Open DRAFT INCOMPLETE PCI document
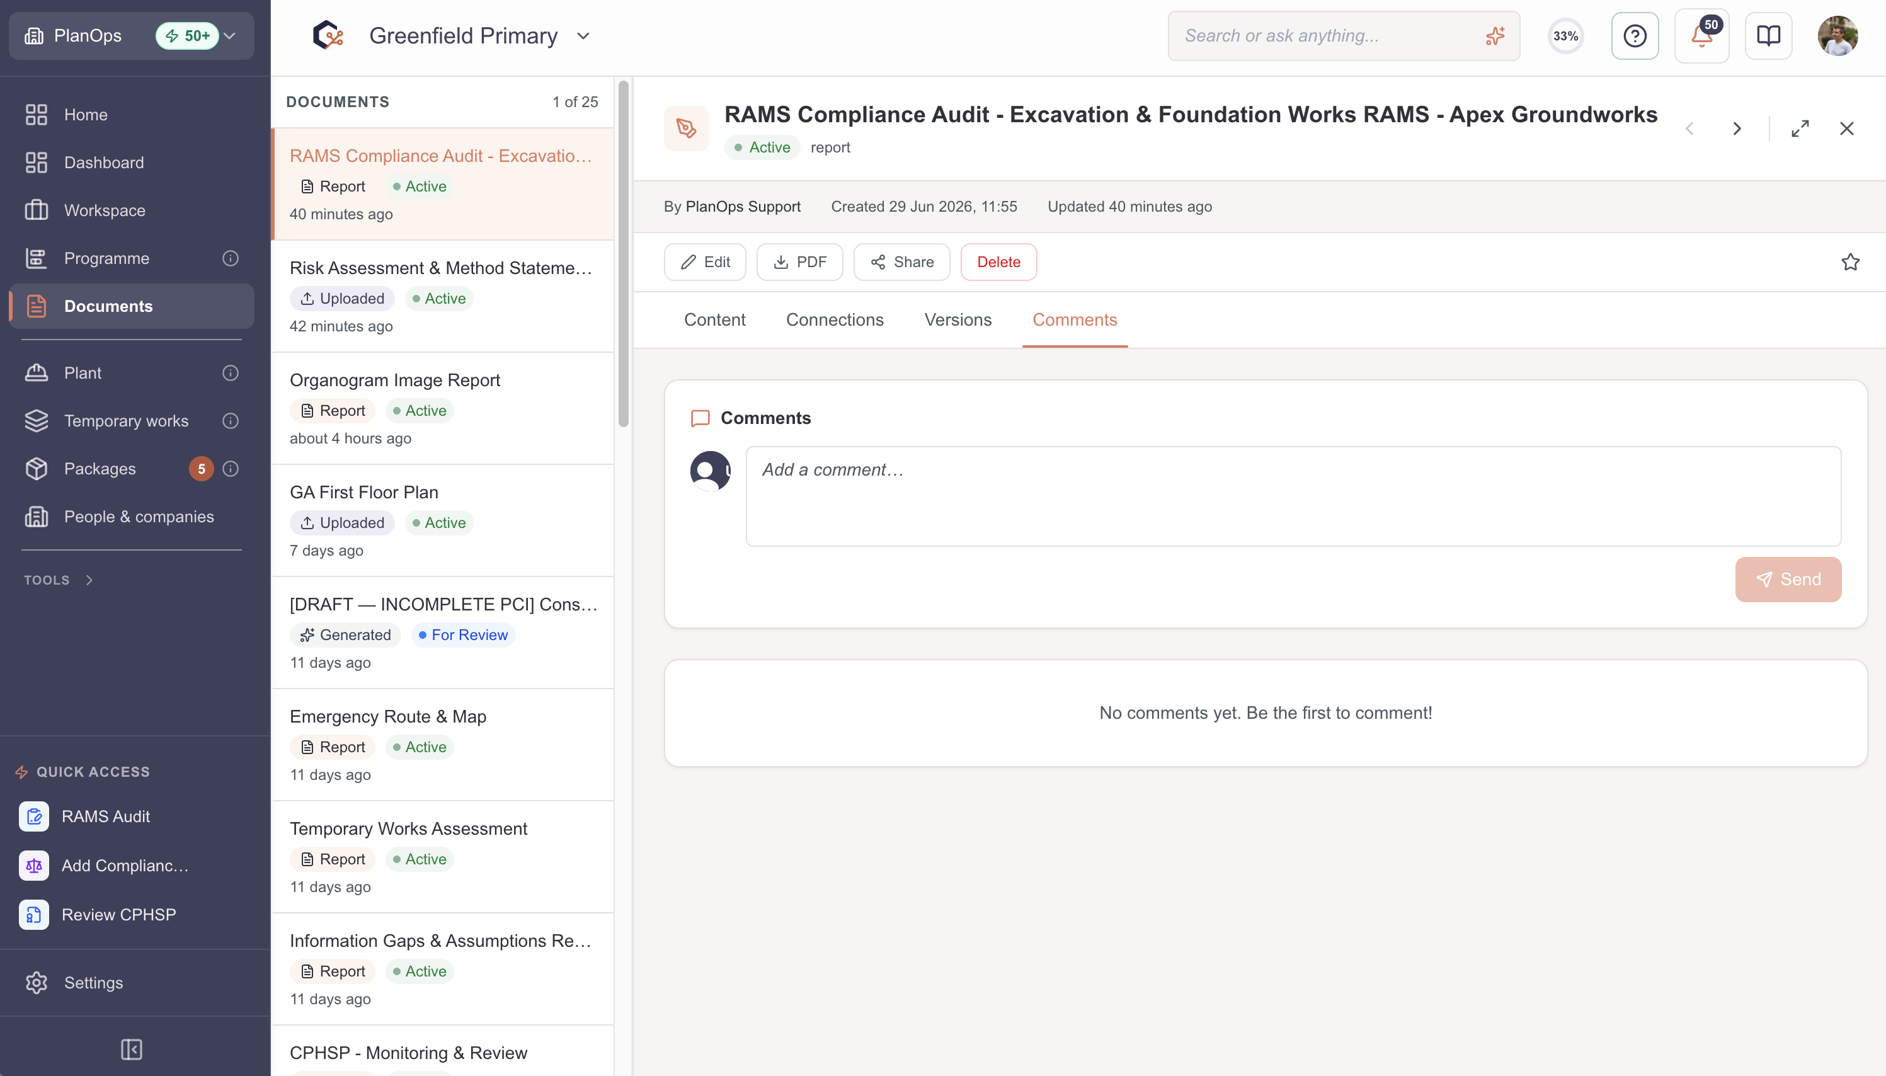 [442, 633]
